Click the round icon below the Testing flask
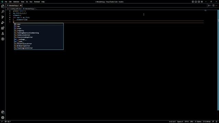 click(3, 39)
